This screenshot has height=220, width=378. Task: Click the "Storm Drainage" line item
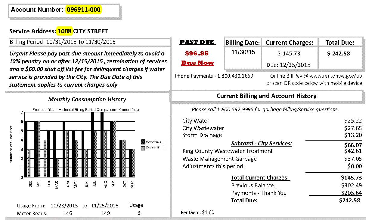202,135
